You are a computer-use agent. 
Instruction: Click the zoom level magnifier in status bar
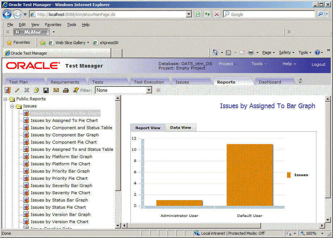303,233
